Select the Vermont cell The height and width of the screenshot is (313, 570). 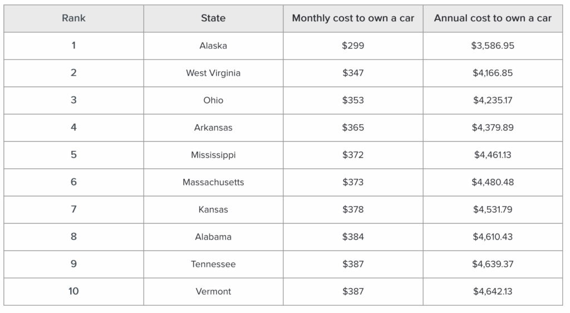[x=213, y=291]
